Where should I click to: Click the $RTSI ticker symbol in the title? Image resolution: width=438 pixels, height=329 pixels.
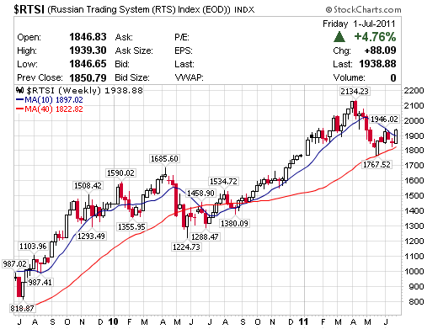point(29,9)
